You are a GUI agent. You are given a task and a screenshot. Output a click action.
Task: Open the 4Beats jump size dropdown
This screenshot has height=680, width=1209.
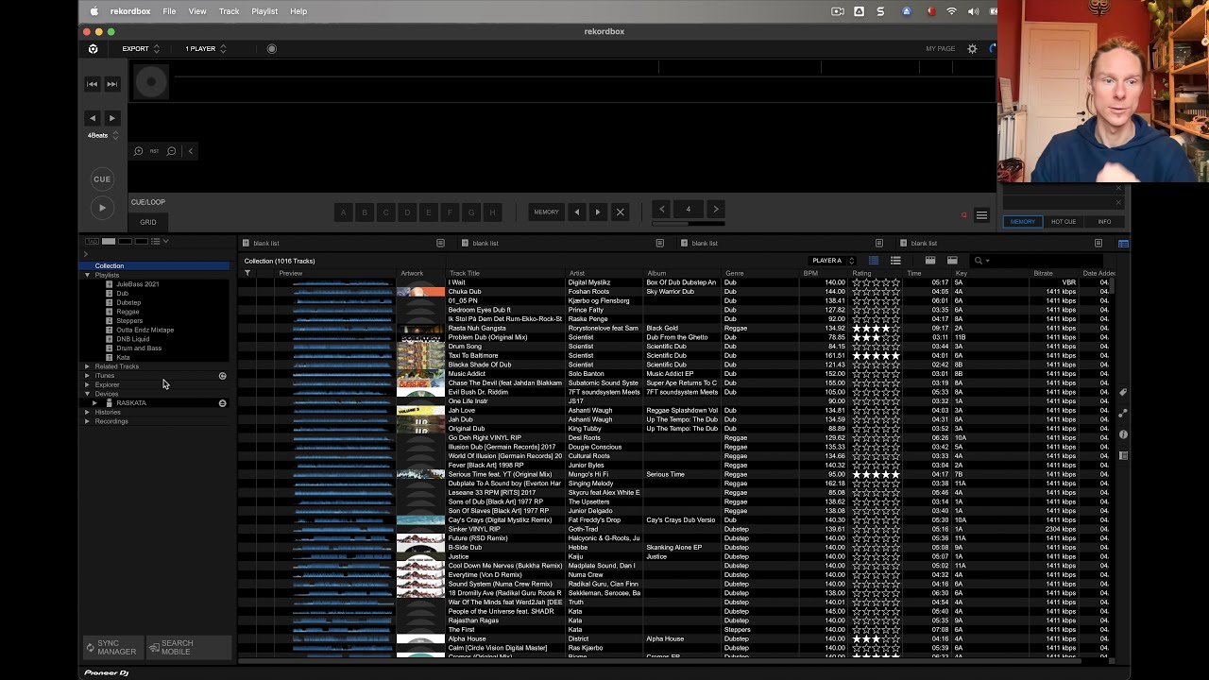103,135
